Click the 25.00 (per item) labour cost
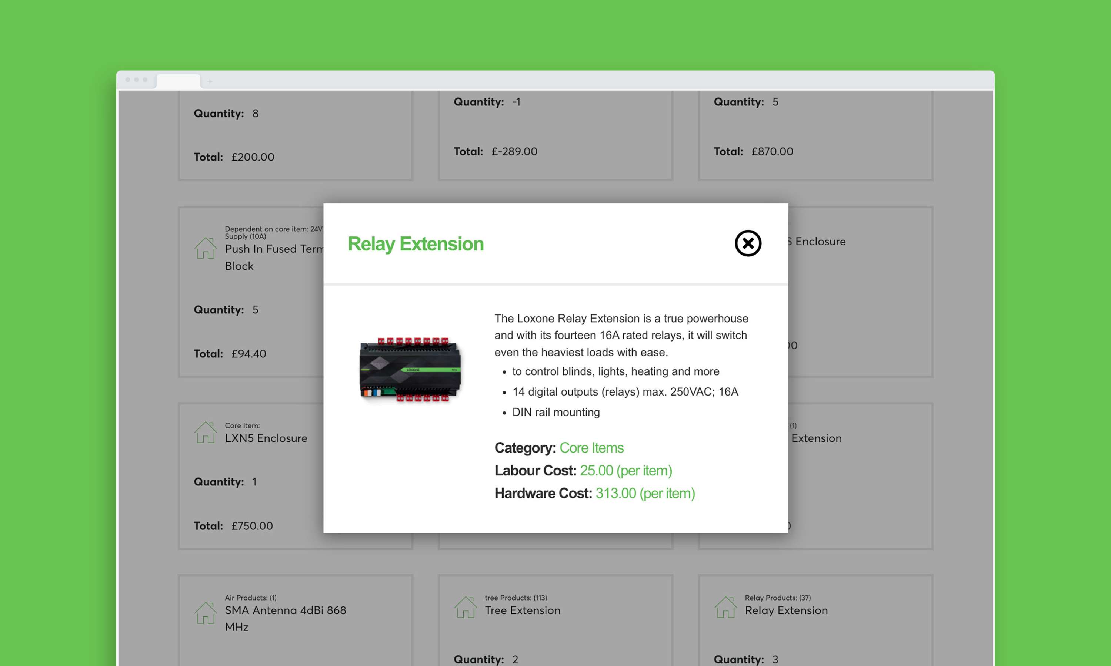 click(626, 470)
